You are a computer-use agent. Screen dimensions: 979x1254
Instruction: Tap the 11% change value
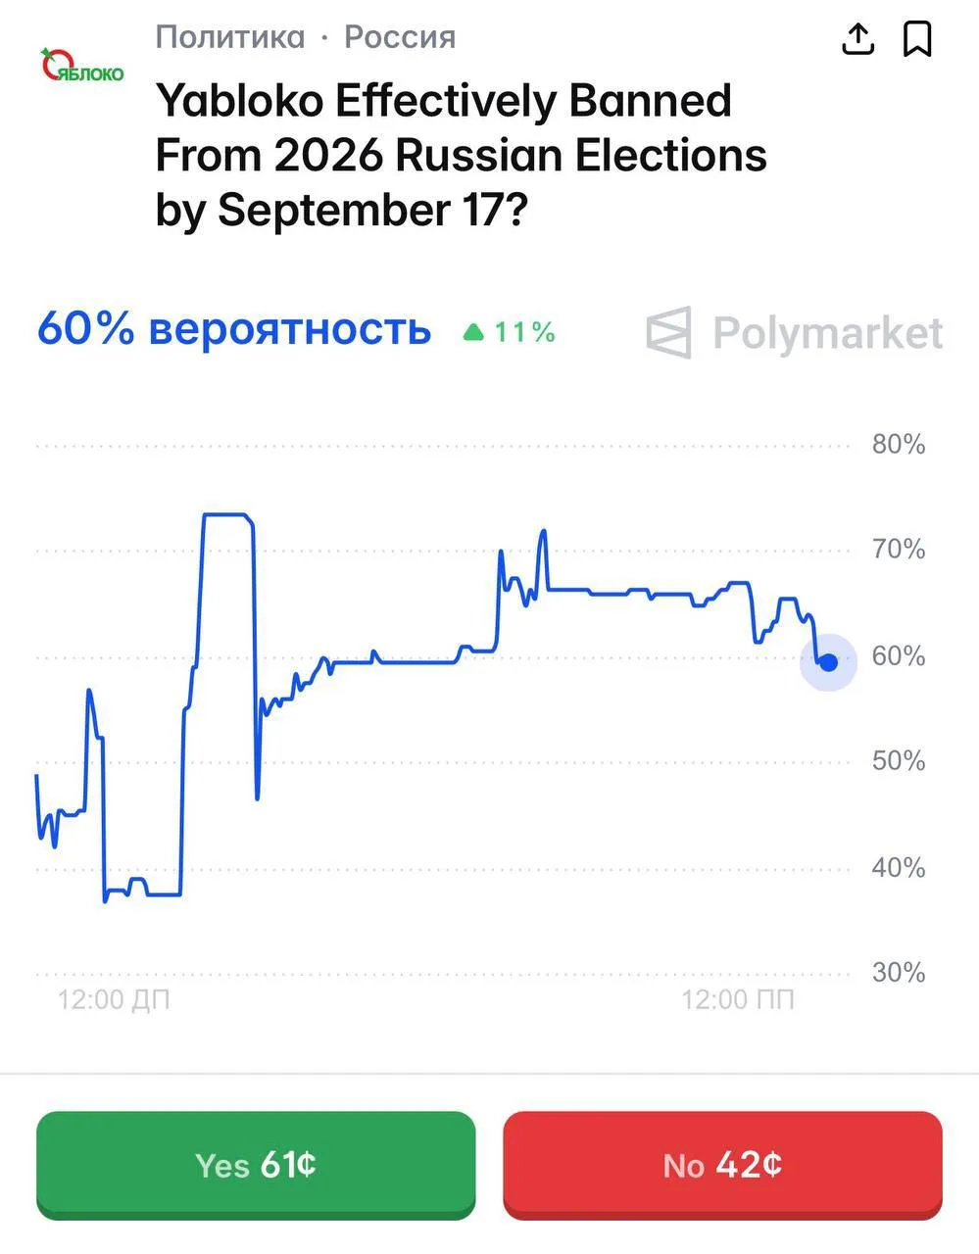525,332
